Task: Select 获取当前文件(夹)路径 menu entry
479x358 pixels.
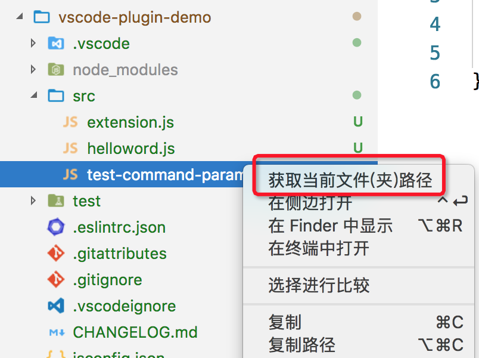Action: click(350, 180)
